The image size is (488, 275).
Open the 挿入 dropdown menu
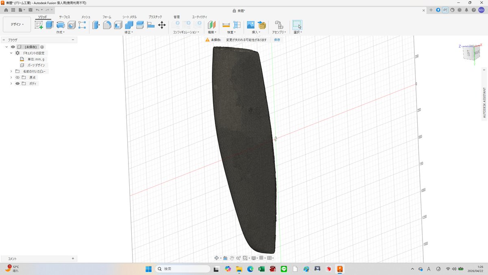coord(256,32)
